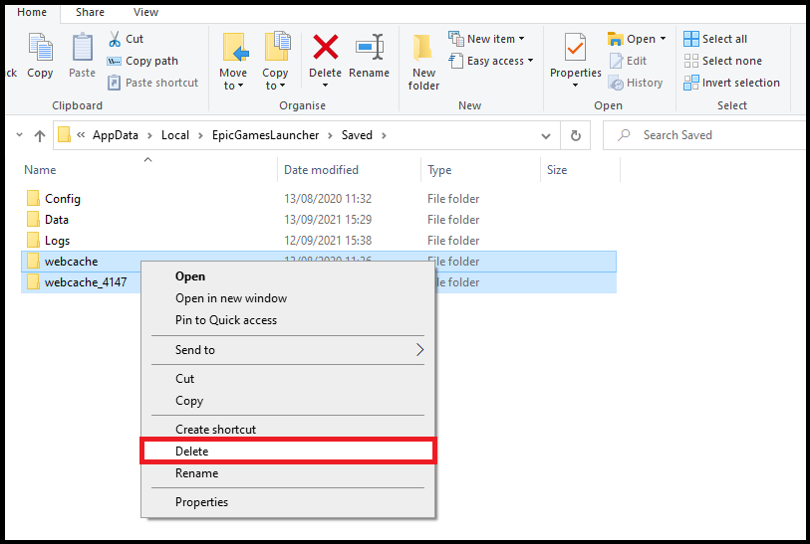
Task: Click the Delete red X ribbon icon
Action: pyautogui.click(x=325, y=48)
